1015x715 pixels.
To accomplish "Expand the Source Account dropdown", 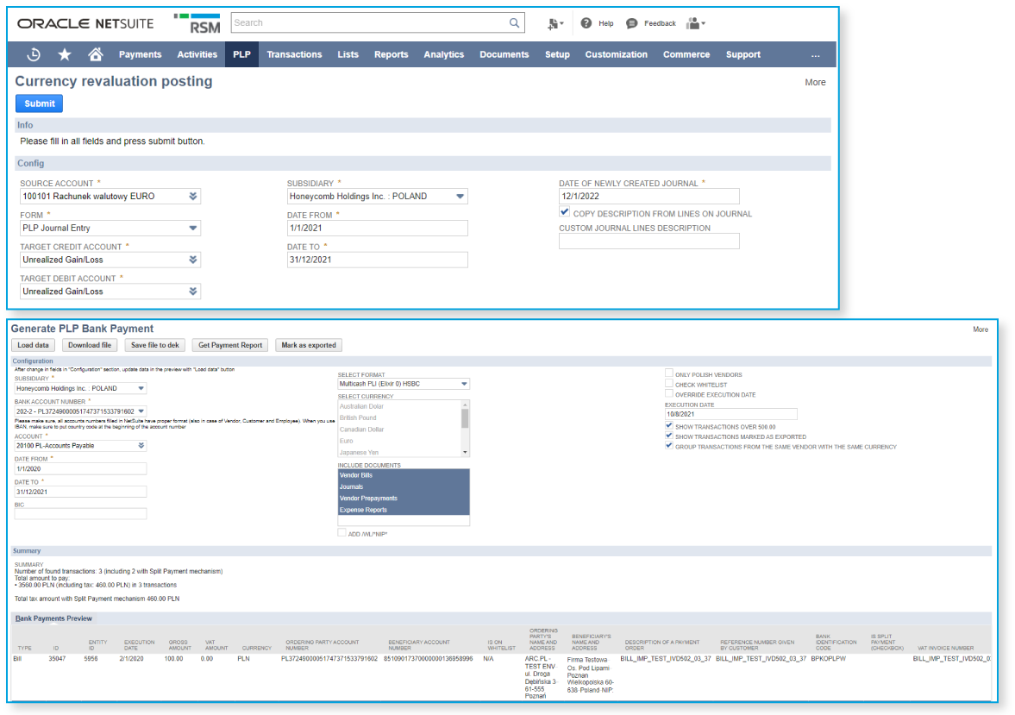I will point(193,197).
